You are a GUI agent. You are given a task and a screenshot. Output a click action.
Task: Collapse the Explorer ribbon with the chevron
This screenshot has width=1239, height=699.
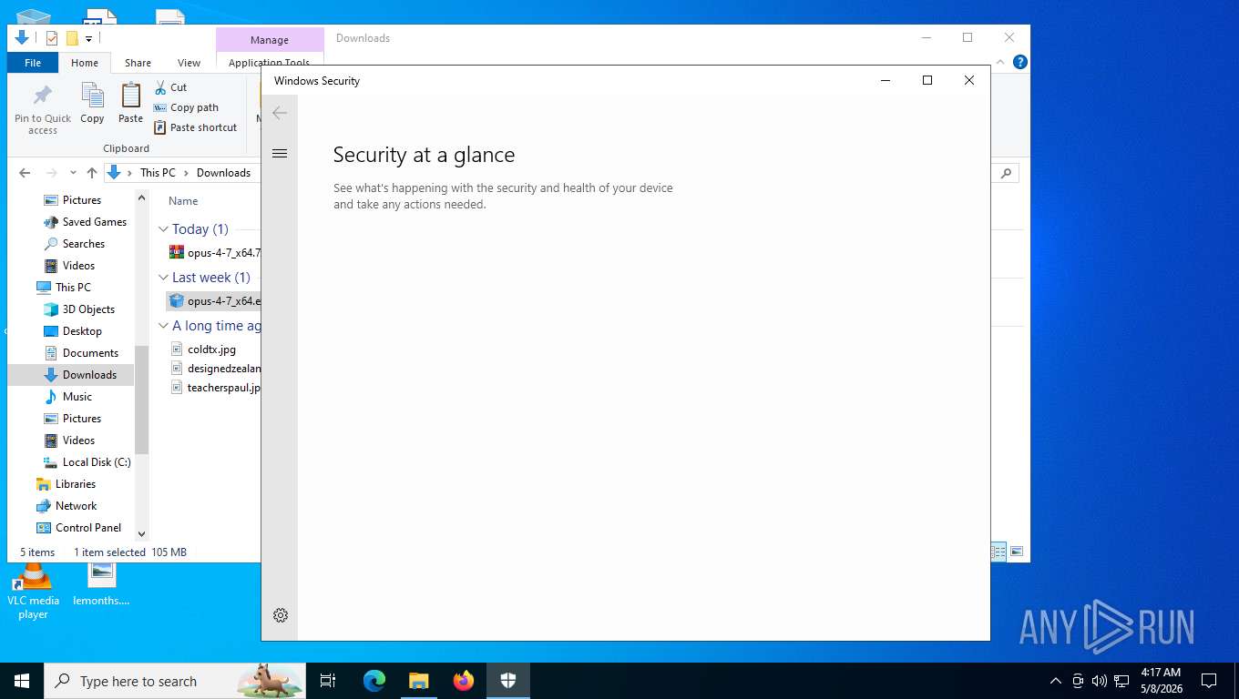pyautogui.click(x=1001, y=62)
